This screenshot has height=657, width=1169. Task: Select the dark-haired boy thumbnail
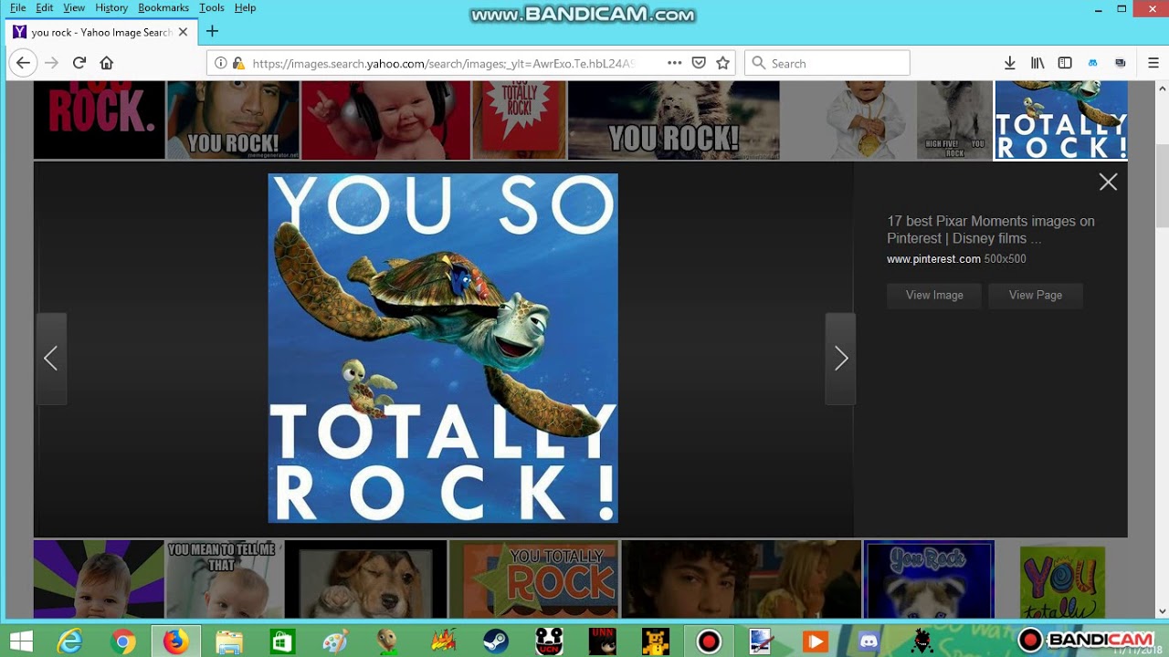[x=741, y=579]
